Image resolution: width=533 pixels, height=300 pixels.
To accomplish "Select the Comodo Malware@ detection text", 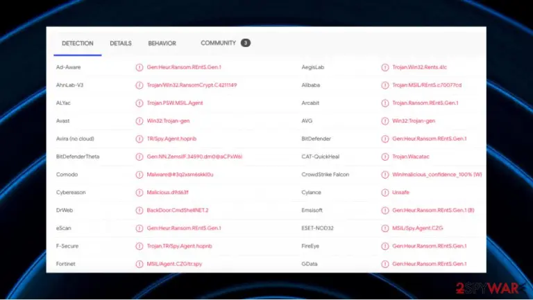I will tap(180, 175).
